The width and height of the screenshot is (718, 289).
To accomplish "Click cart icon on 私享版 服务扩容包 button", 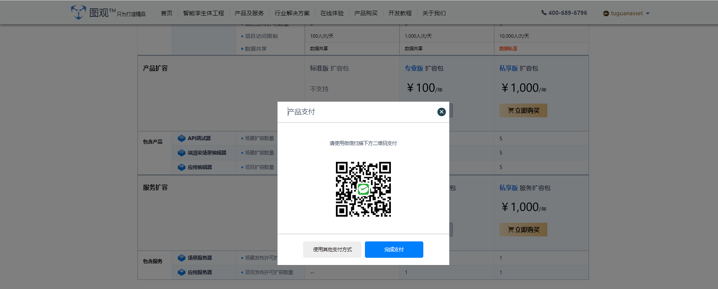I will pos(511,230).
